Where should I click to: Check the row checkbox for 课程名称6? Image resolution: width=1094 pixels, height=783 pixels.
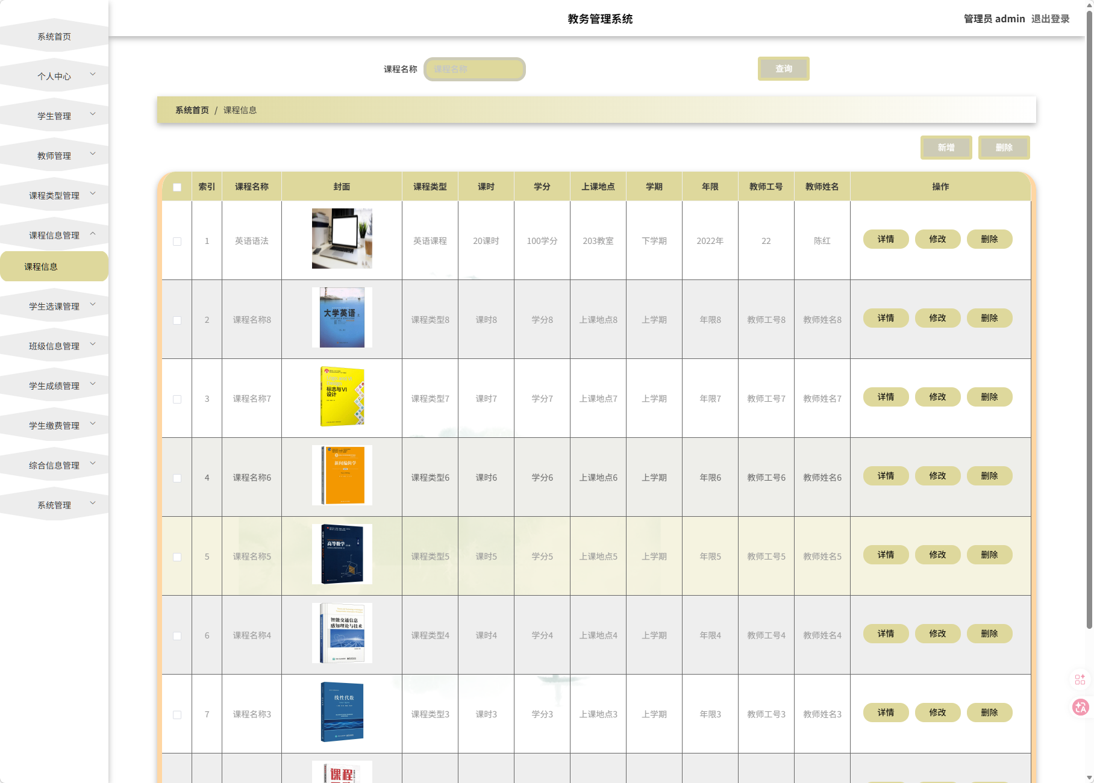(177, 478)
